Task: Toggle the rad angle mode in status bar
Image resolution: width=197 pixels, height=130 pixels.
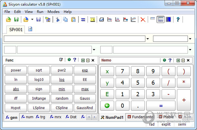Action: click(152, 124)
